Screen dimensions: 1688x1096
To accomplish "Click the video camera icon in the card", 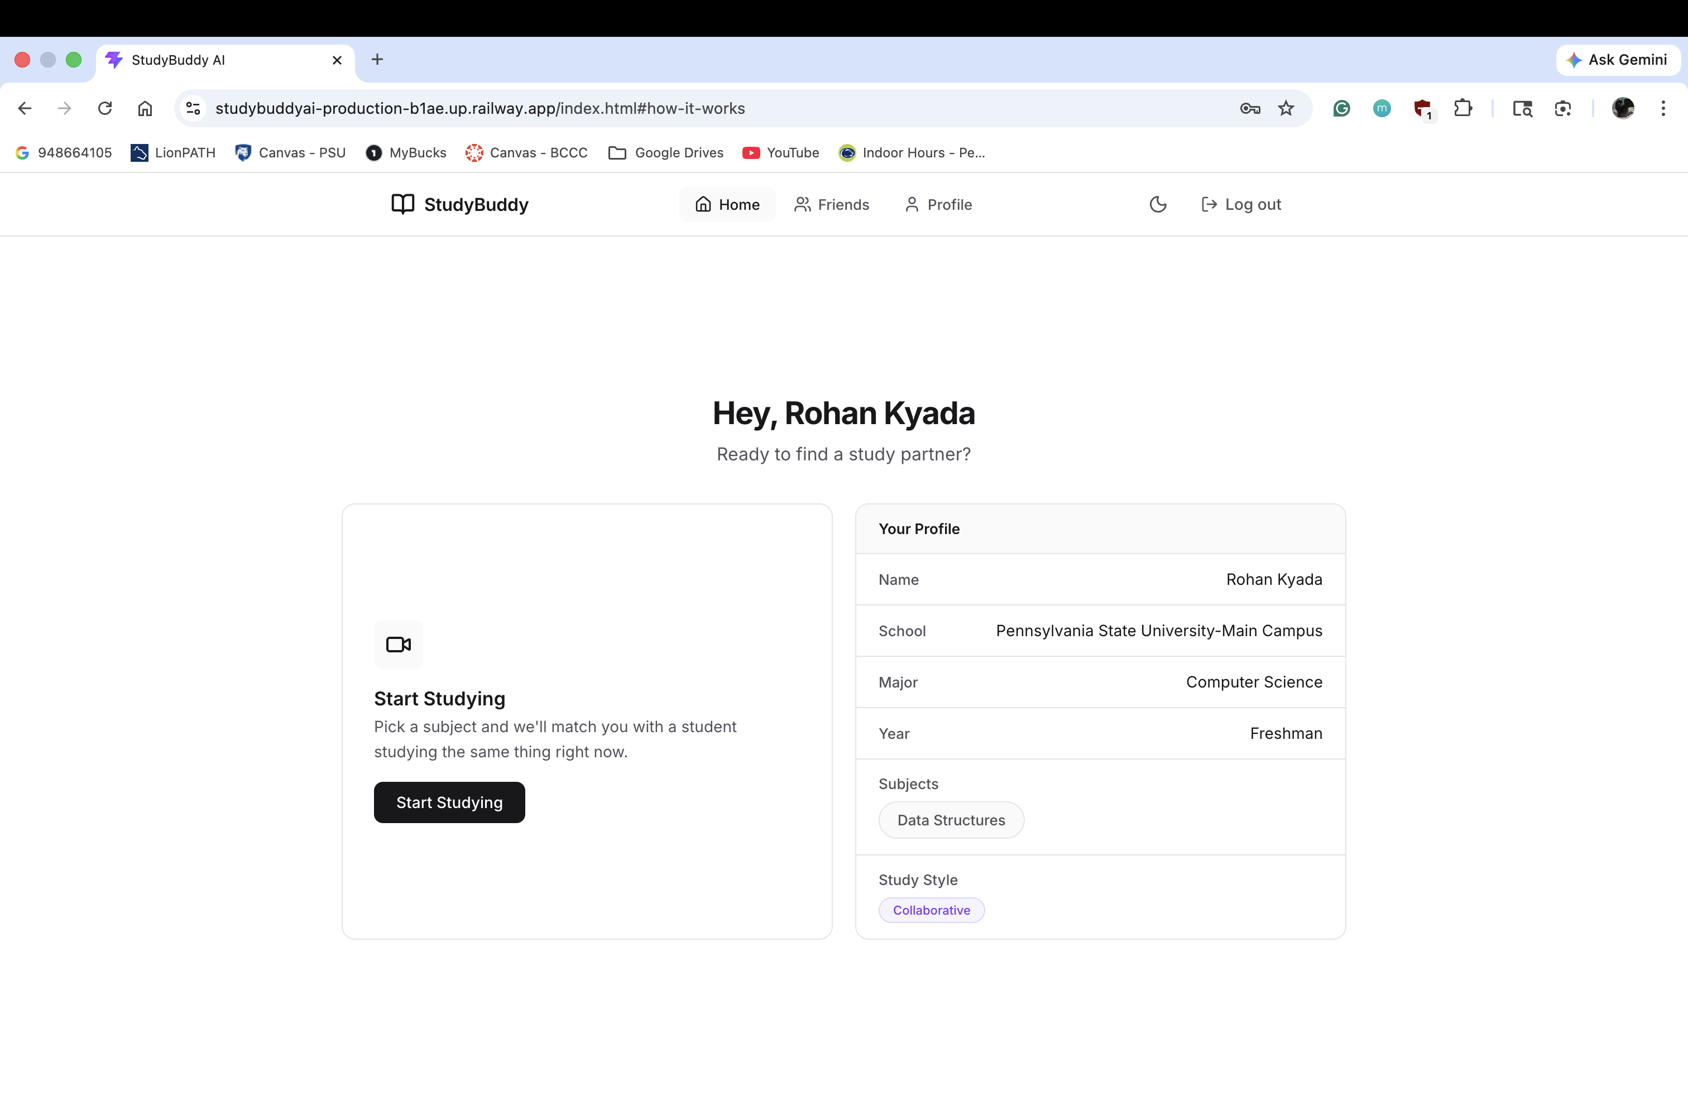I will click(x=398, y=645).
